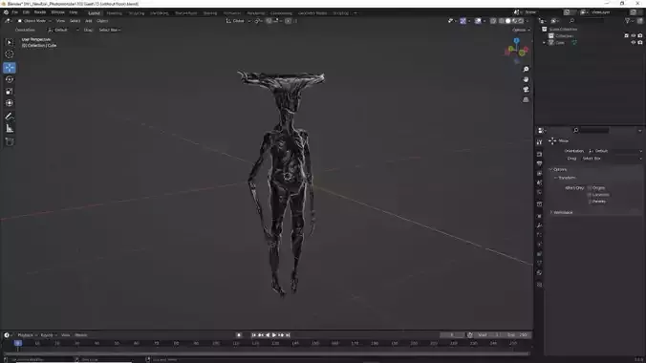
Task: Activate the Rotate tool
Action: click(x=10, y=79)
